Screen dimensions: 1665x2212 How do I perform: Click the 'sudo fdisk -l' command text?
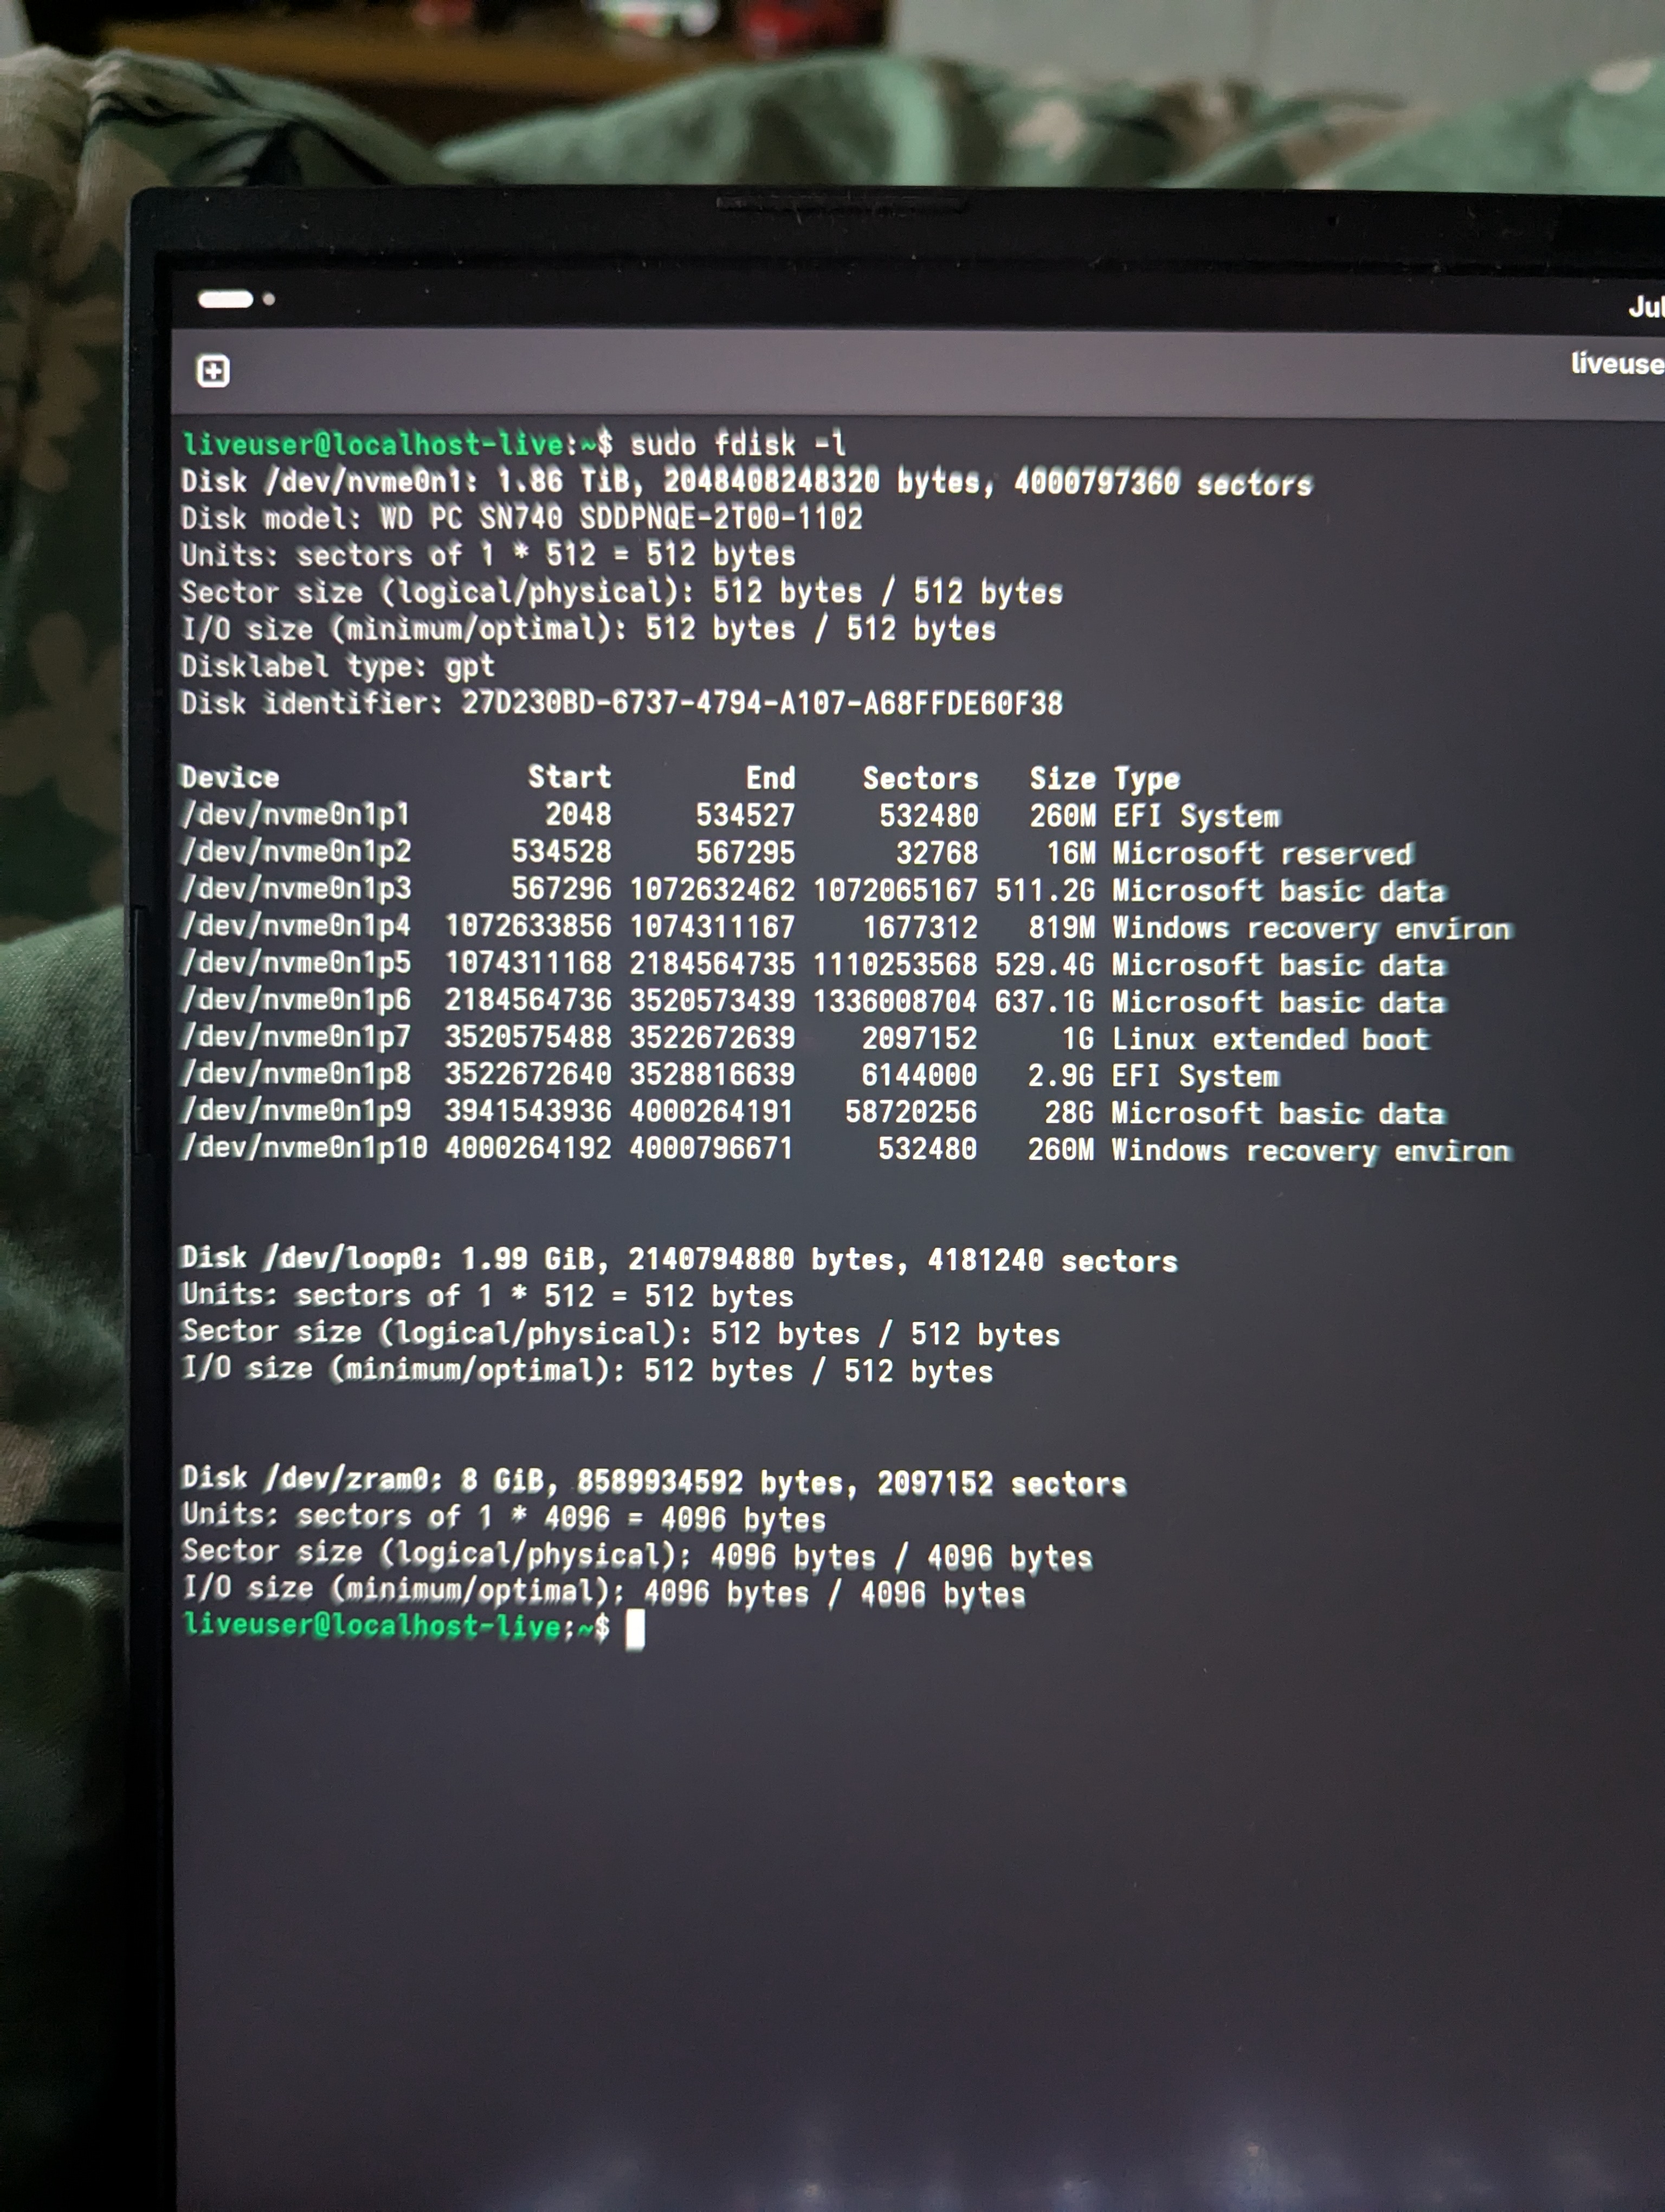738,443
